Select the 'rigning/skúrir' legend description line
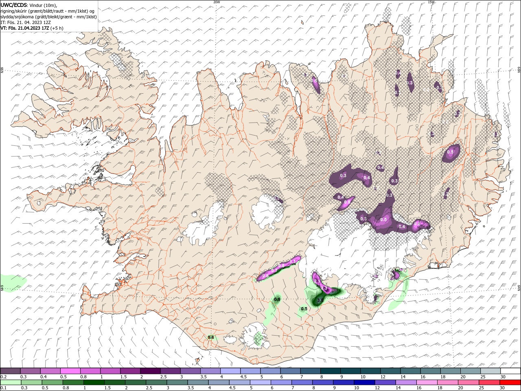The image size is (521, 391). point(48,11)
